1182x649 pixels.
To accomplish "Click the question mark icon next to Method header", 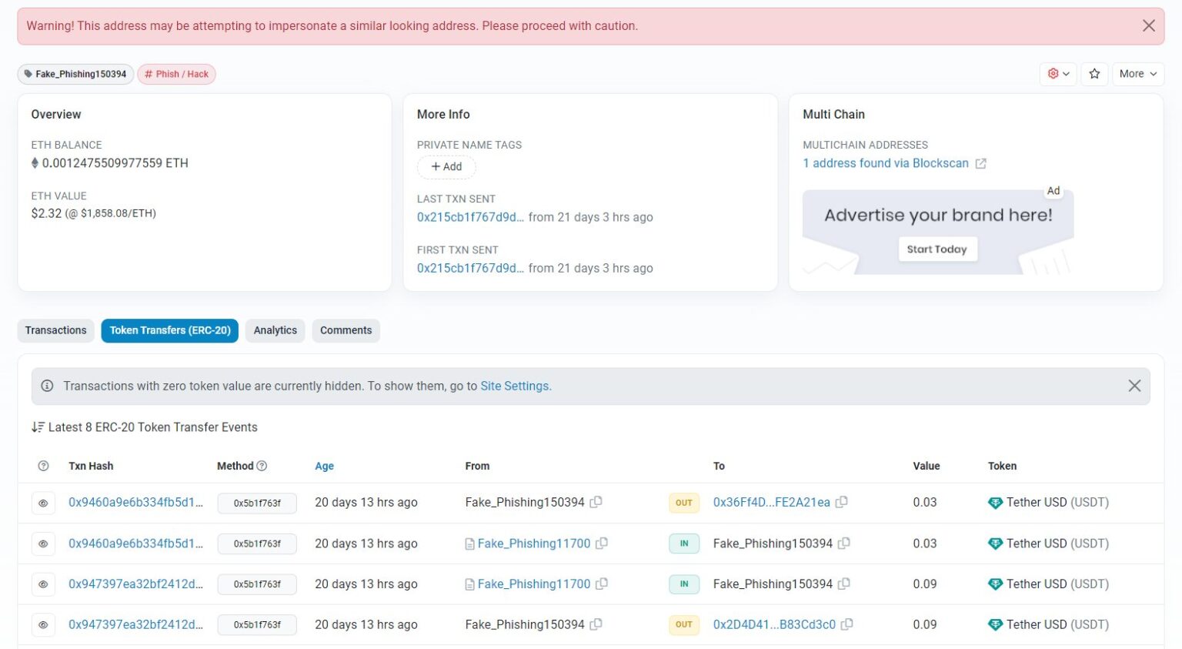I will pyautogui.click(x=261, y=466).
